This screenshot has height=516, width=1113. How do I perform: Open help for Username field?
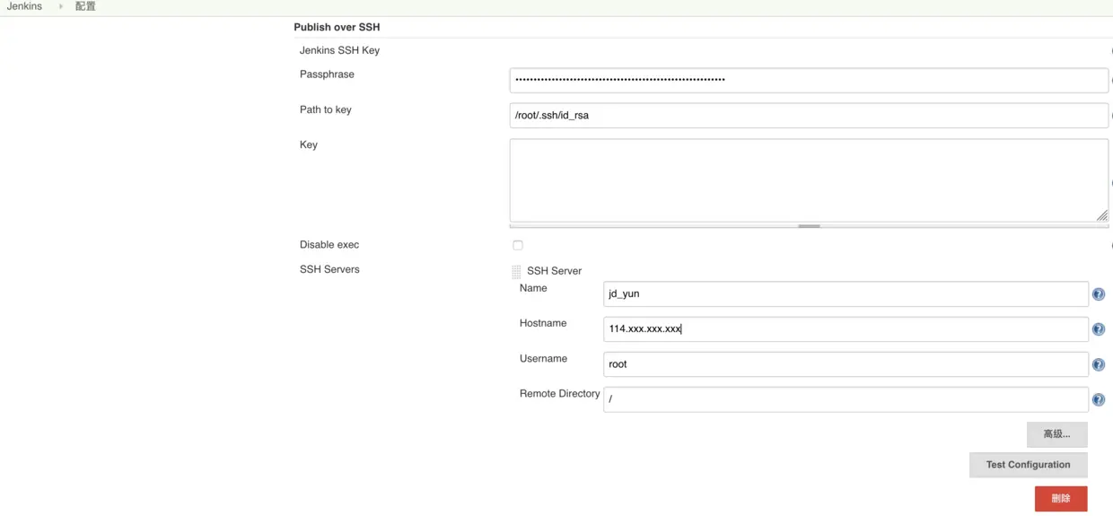click(1098, 364)
